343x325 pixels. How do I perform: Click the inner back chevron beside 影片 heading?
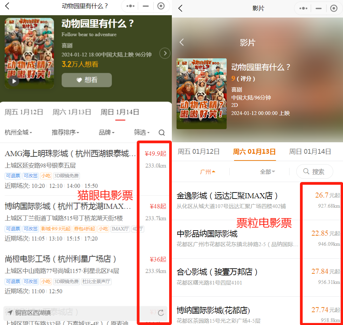tap(182, 42)
